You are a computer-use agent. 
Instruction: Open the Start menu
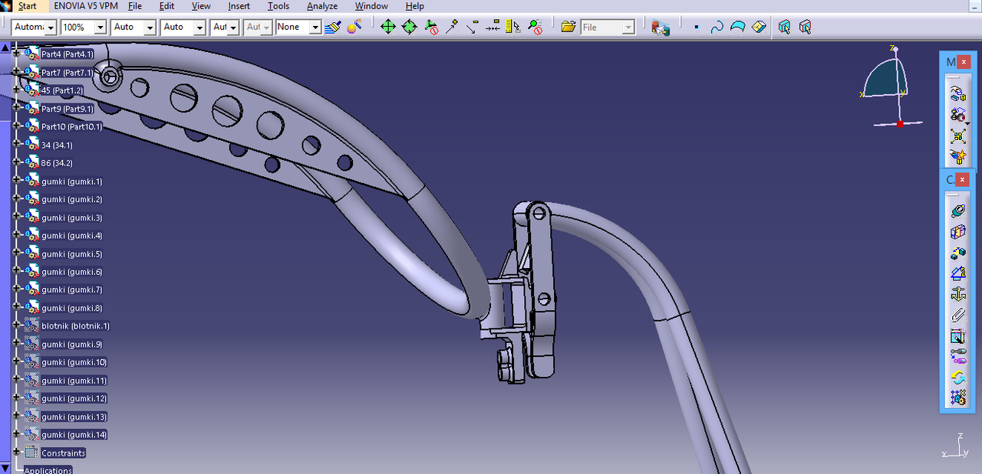tap(27, 6)
